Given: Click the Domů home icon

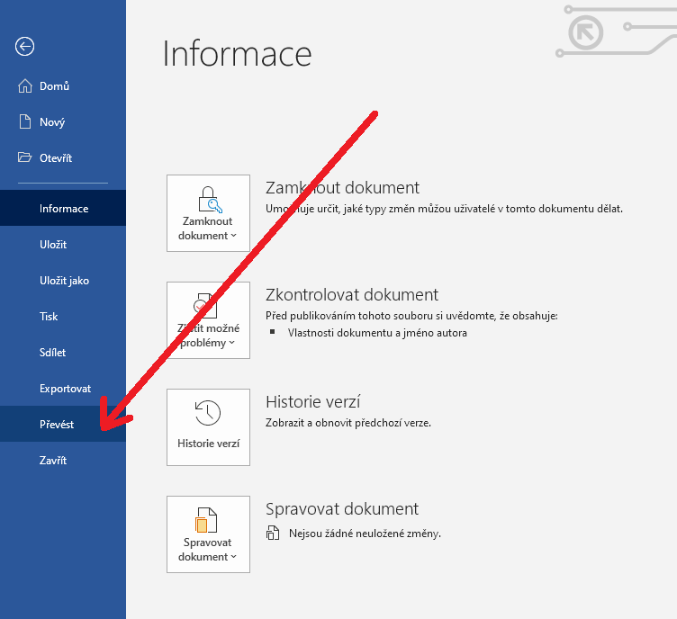Looking at the screenshot, I should tap(25, 86).
